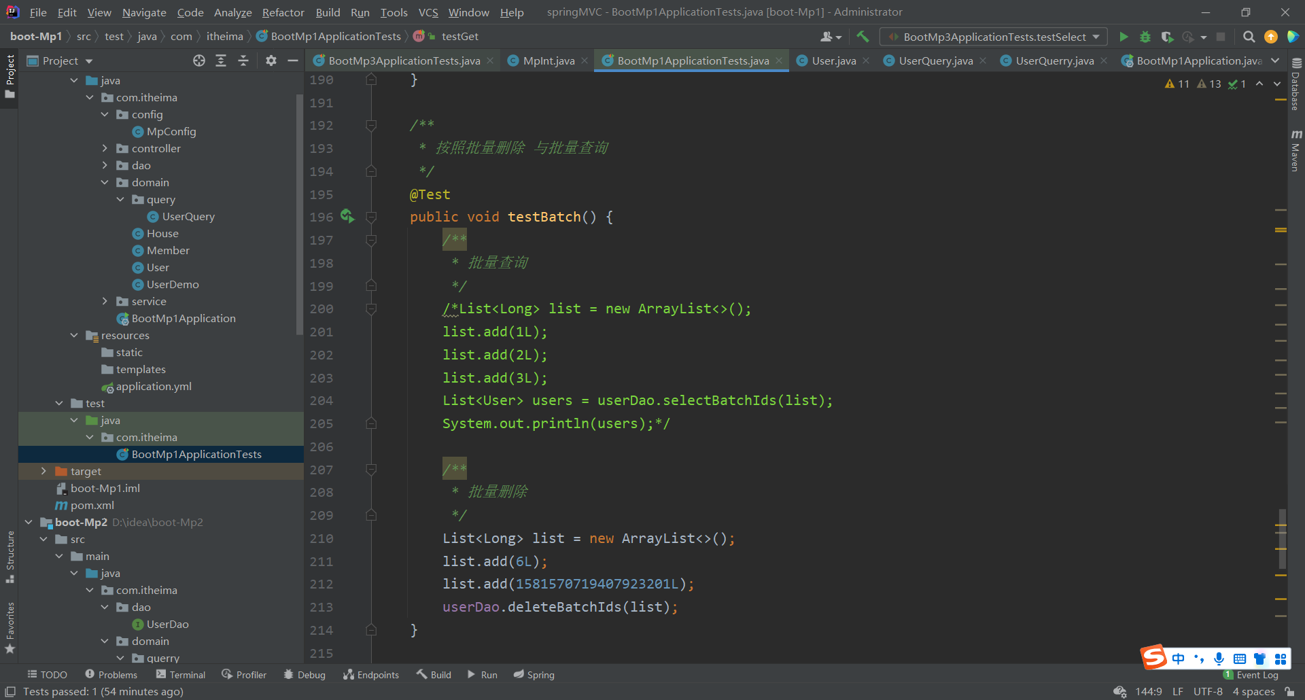The height and width of the screenshot is (700, 1305).
Task: Collapse the resources folder
Action: 74,335
